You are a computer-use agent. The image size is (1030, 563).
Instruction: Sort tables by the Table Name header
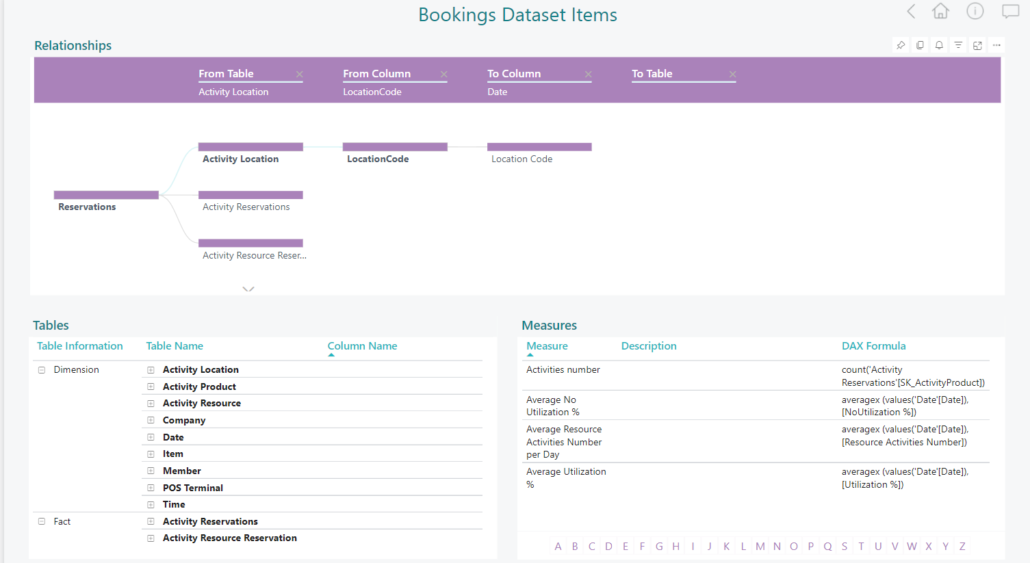click(175, 346)
